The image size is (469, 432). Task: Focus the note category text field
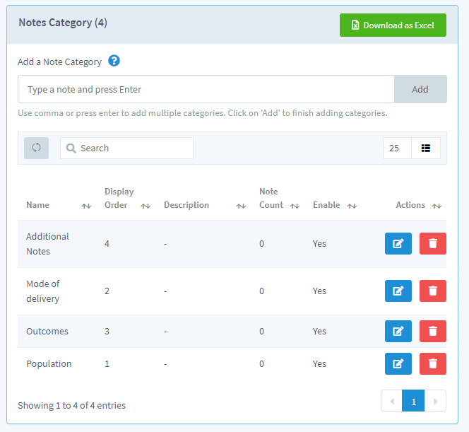tap(206, 89)
